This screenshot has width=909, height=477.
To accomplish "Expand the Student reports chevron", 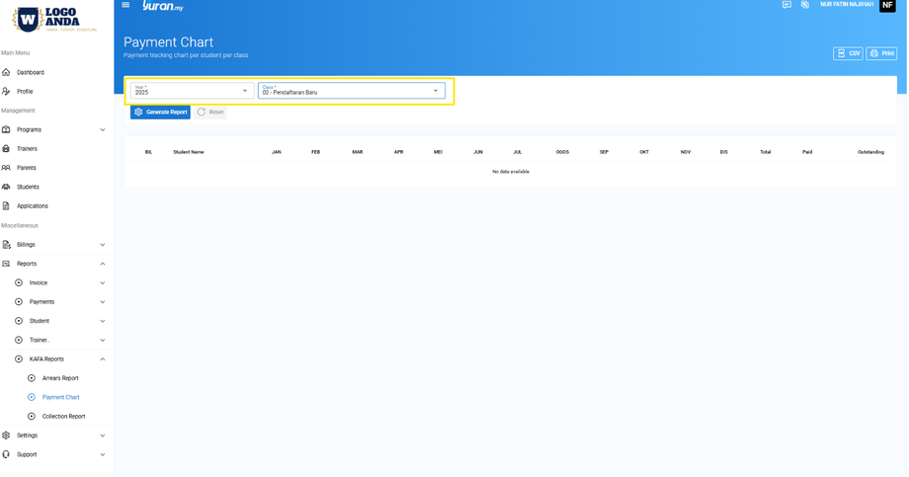I will pyautogui.click(x=103, y=321).
